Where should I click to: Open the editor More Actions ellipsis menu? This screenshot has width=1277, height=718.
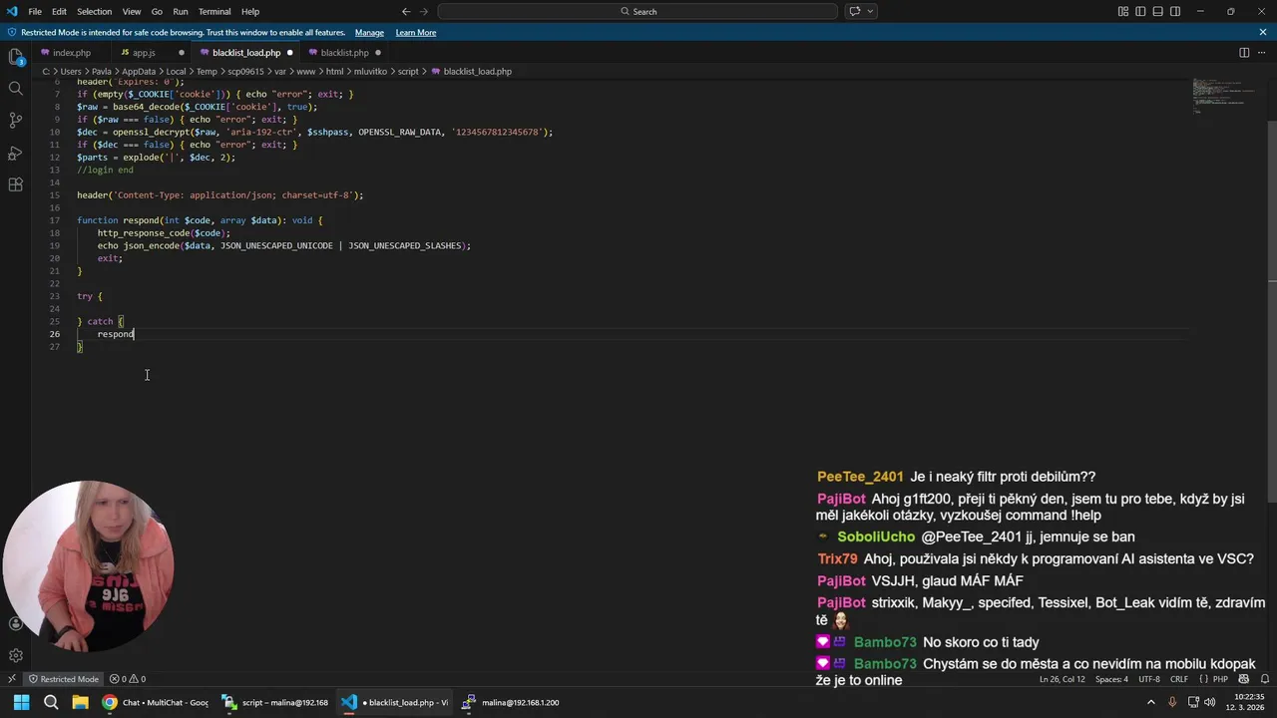(1262, 53)
